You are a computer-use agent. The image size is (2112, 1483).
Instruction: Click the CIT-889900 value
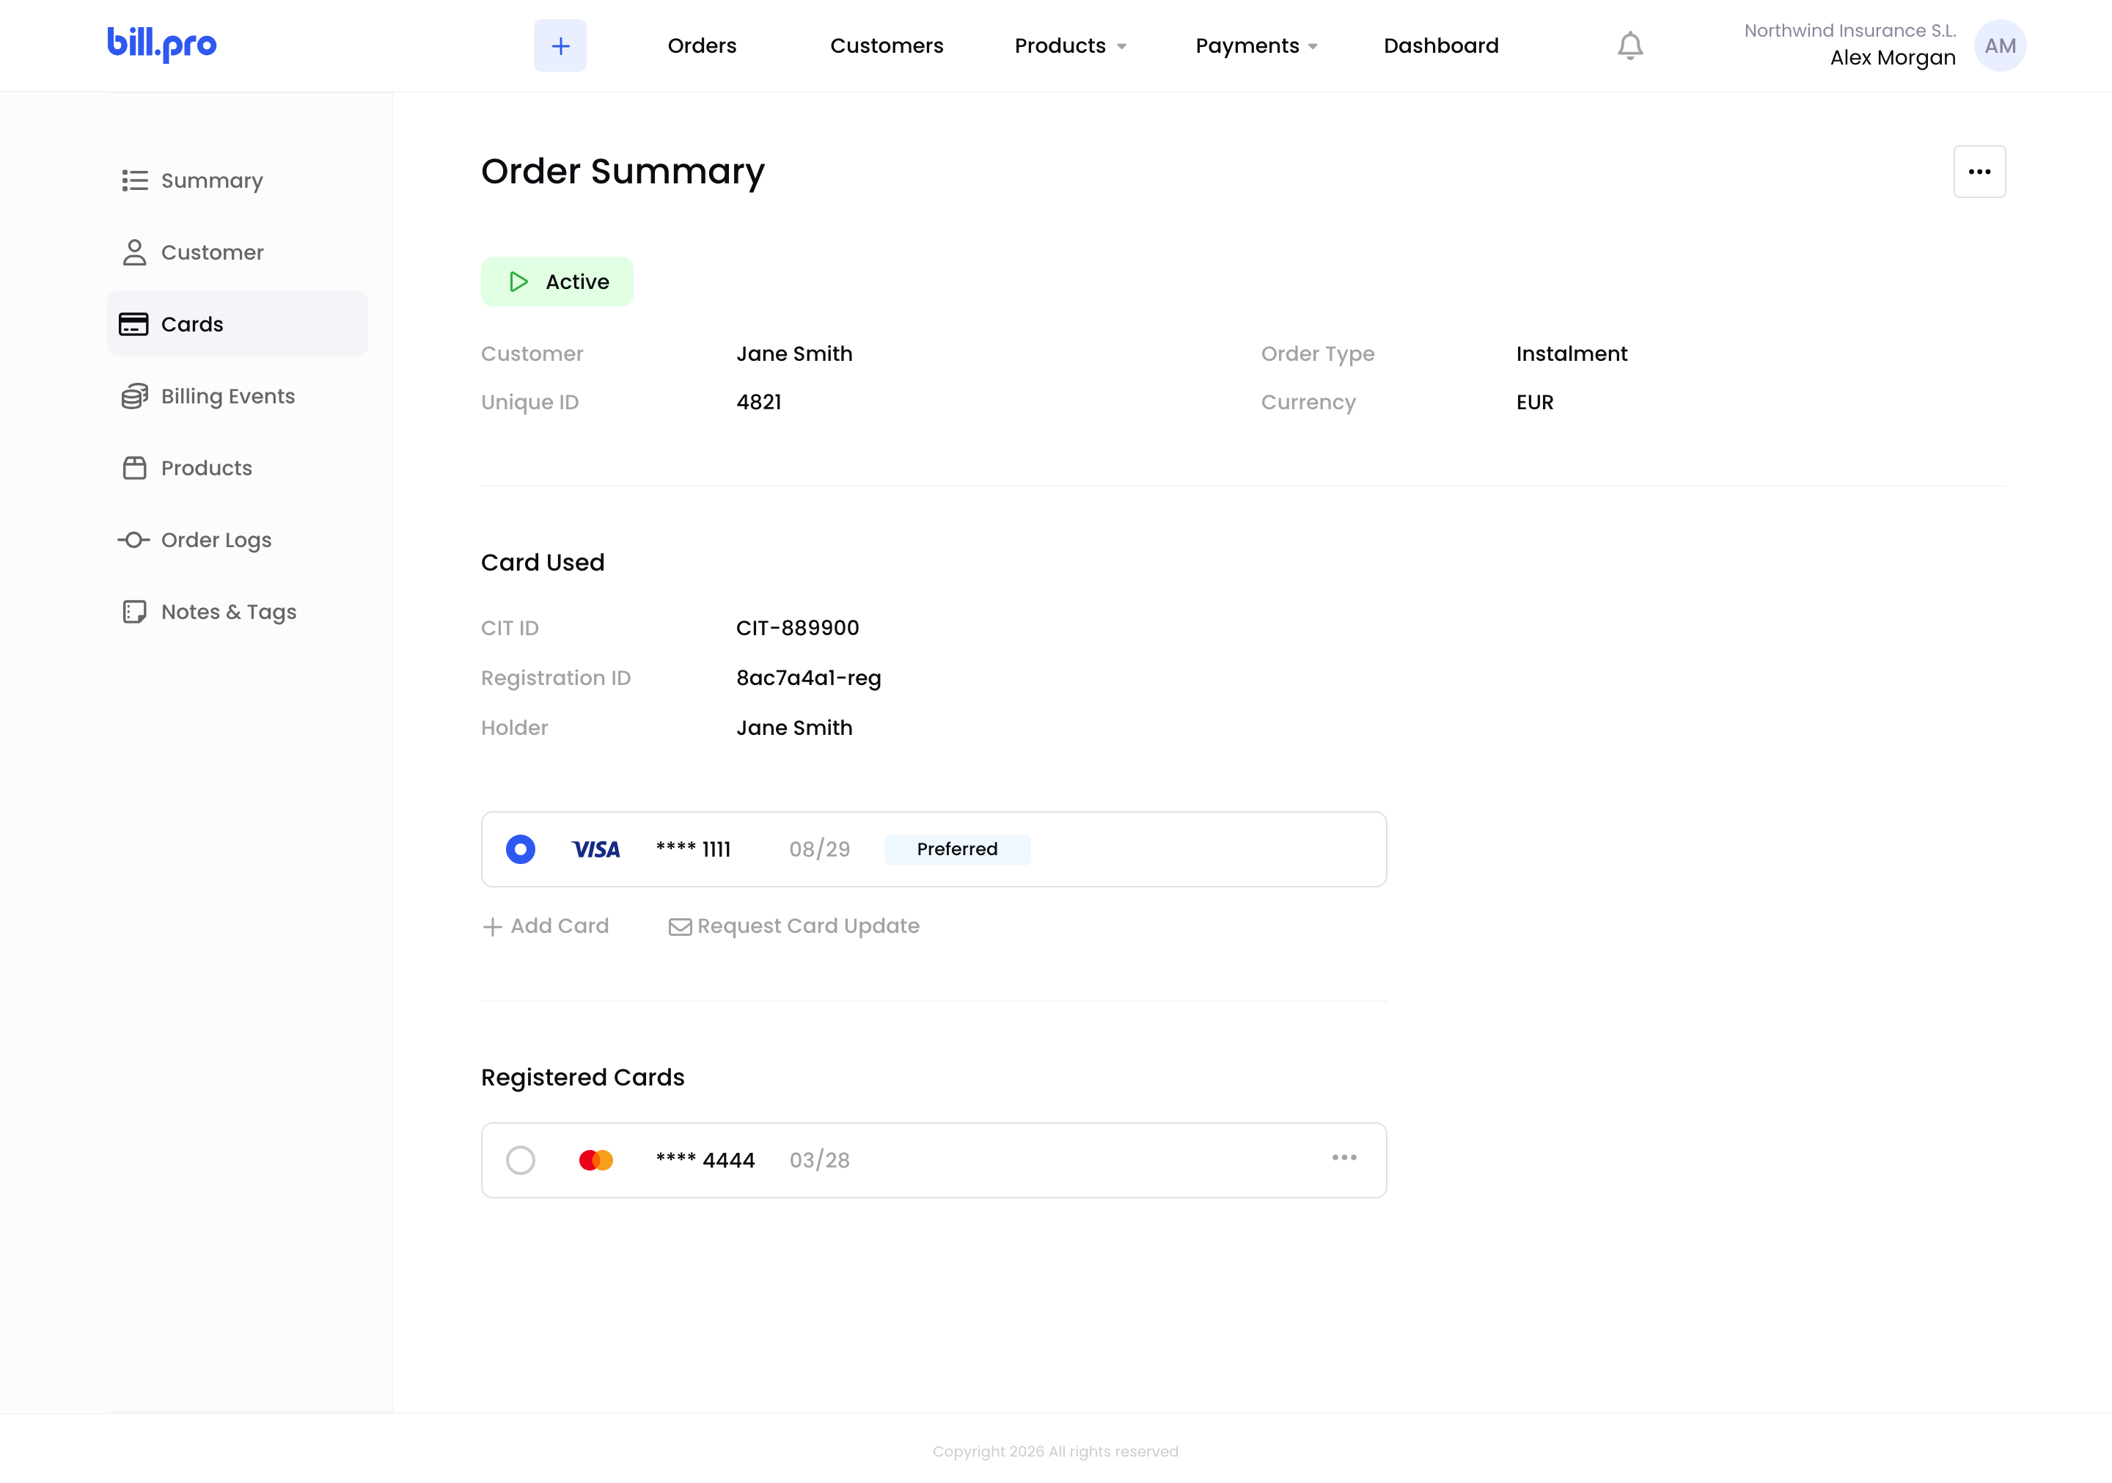pos(798,629)
